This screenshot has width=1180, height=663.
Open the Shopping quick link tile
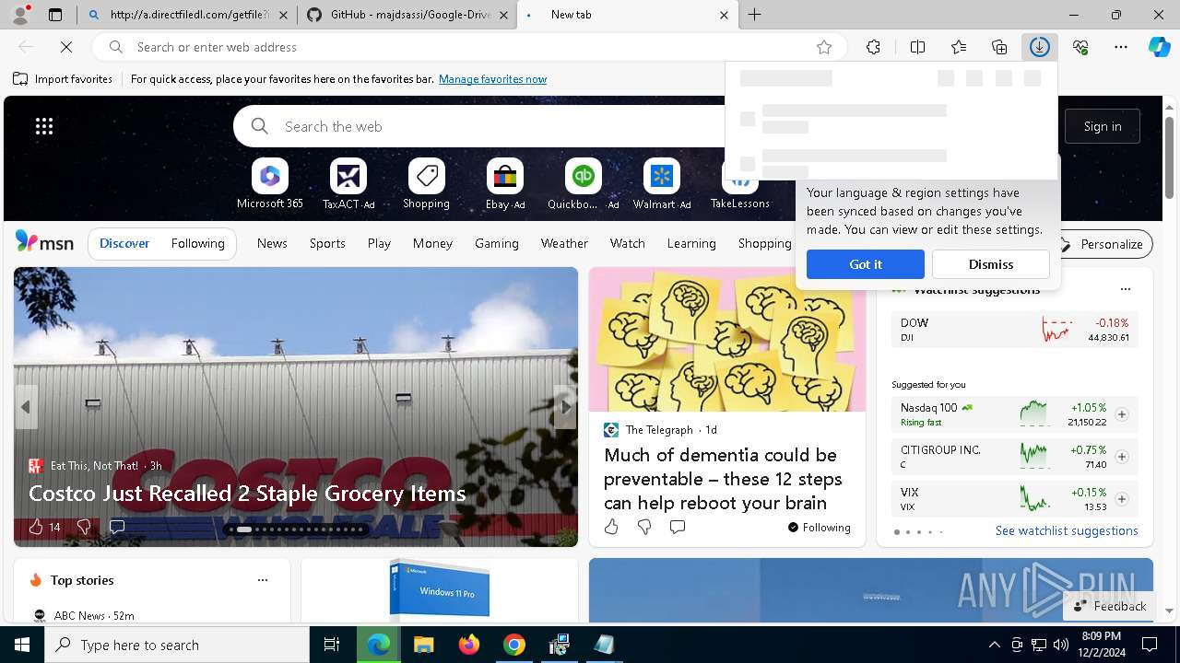click(426, 184)
